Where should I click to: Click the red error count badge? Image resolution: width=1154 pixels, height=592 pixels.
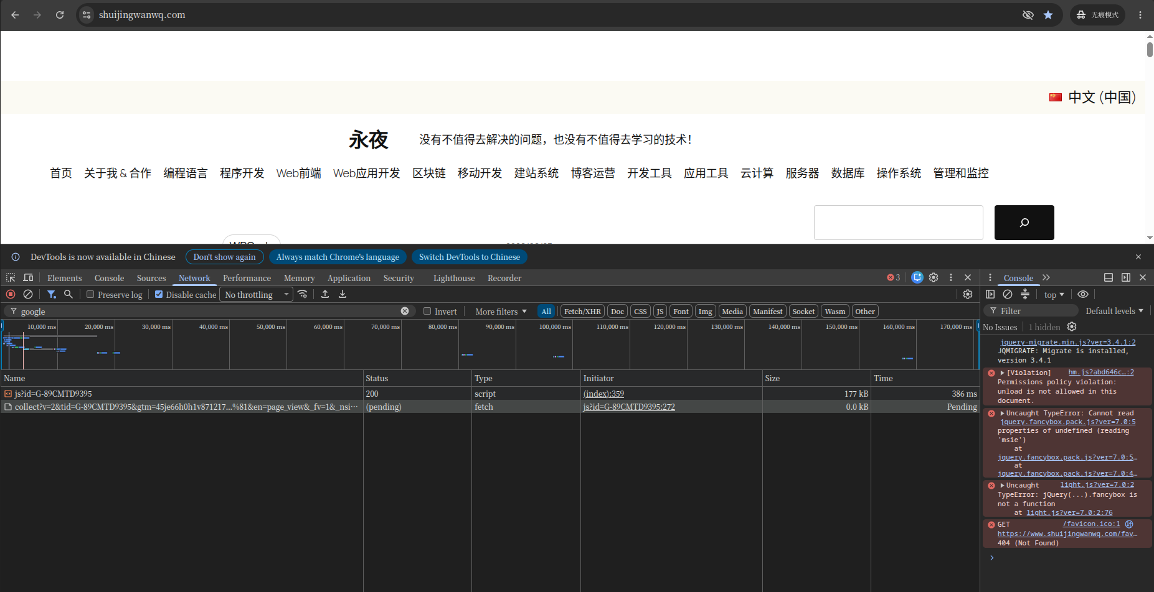pos(894,277)
